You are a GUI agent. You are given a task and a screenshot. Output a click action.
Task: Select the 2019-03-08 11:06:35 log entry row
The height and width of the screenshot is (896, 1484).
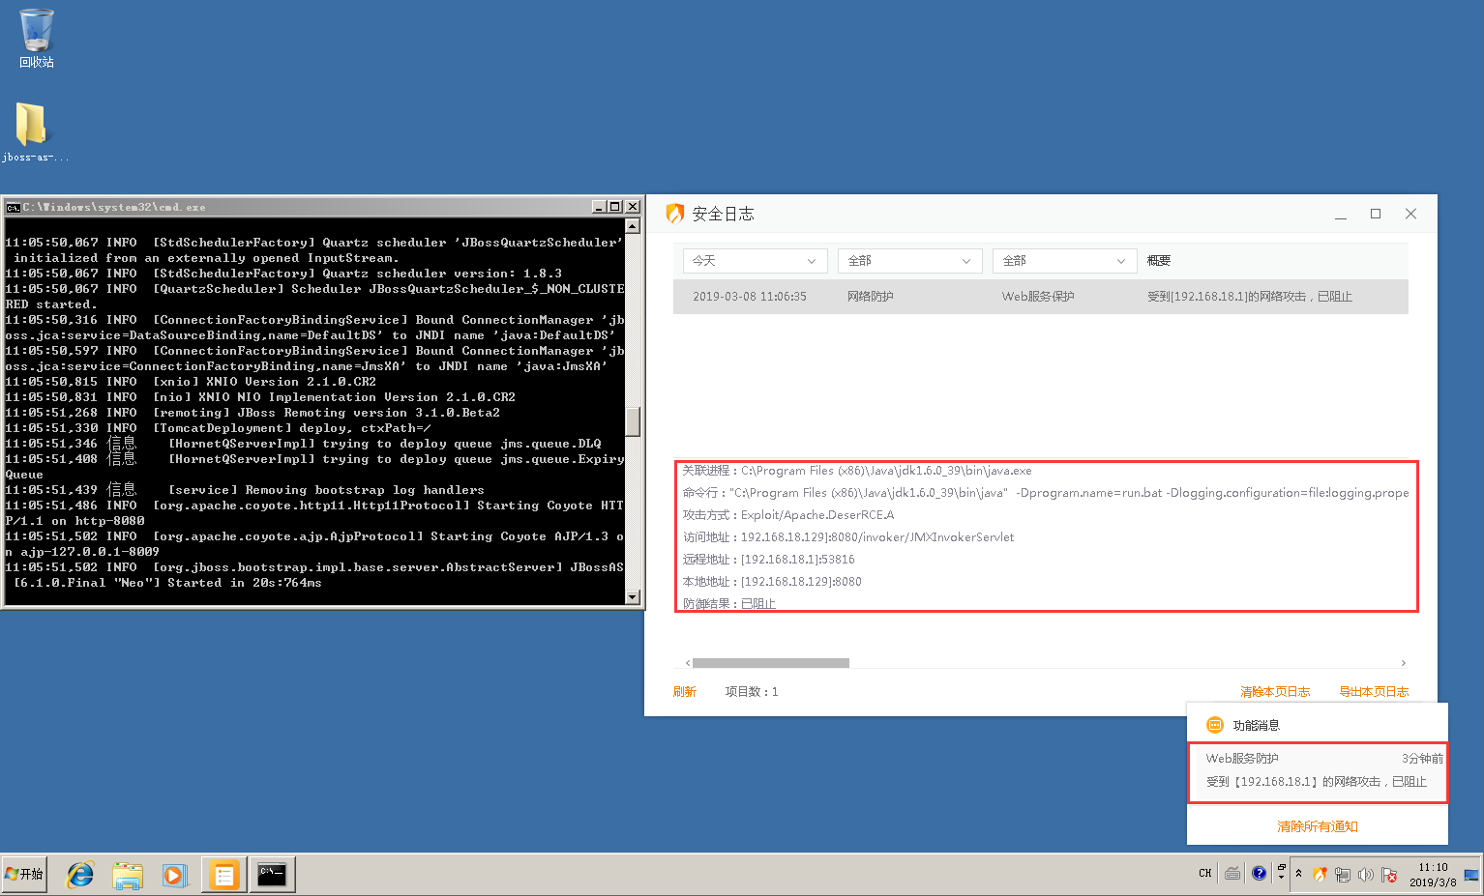1040,297
